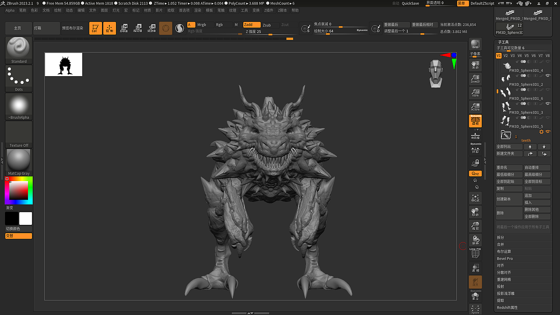The width and height of the screenshot is (560, 315).
Task: Click the 复制 (Duplicate) subtool button
Action: [x=509, y=189]
